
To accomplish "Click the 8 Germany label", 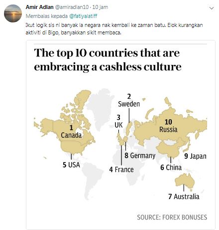I will (140, 156).
